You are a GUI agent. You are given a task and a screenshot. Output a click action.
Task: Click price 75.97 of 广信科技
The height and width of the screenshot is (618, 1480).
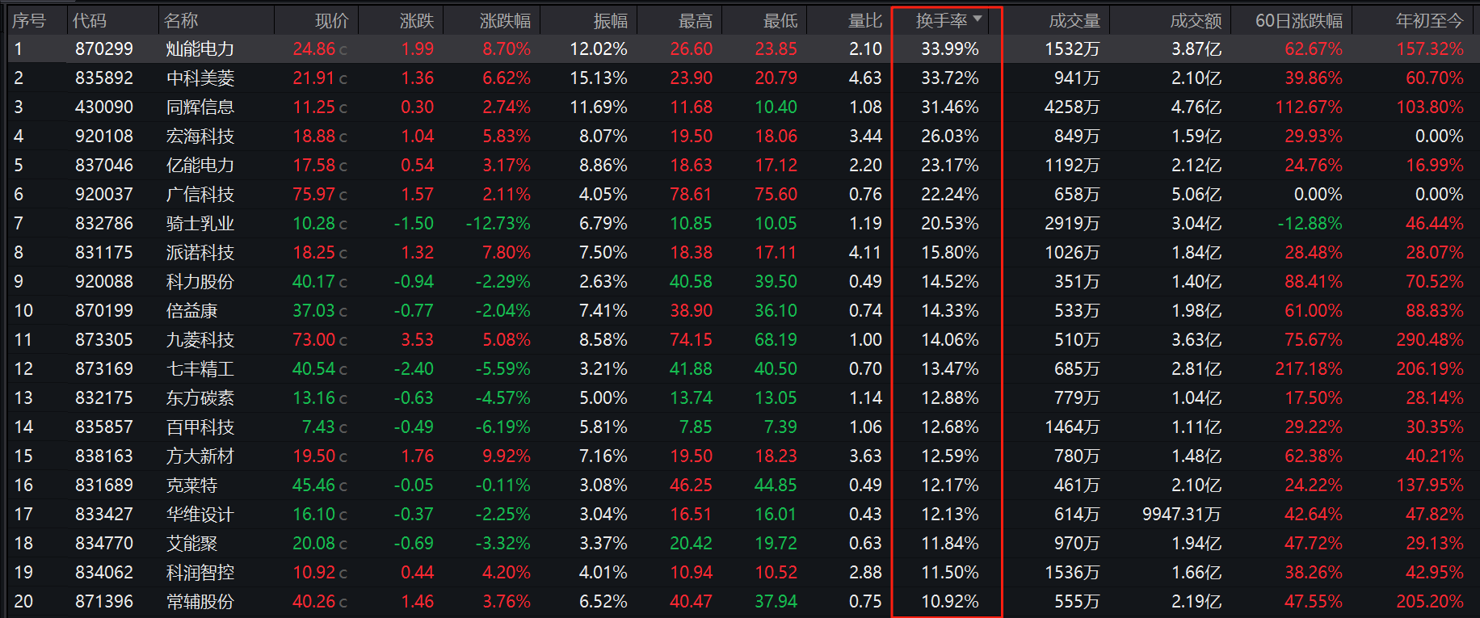click(314, 194)
